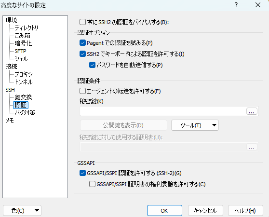Image resolution: width=269 pixels, height=217 pixels.
Task: Open the 鍵交換 page under SSH
Action: 23,97
